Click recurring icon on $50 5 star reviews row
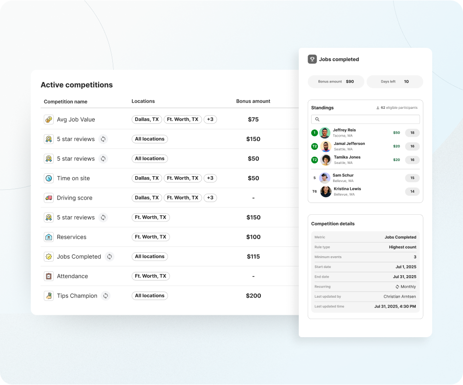 click(103, 159)
